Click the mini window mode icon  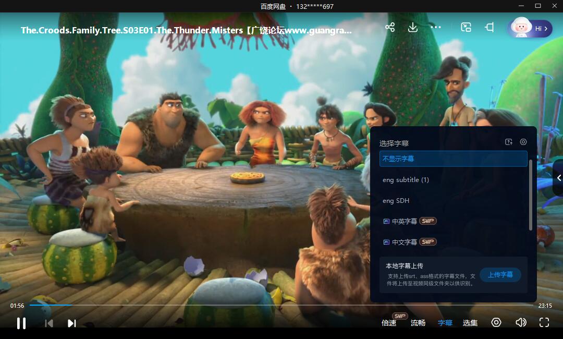[x=489, y=27]
